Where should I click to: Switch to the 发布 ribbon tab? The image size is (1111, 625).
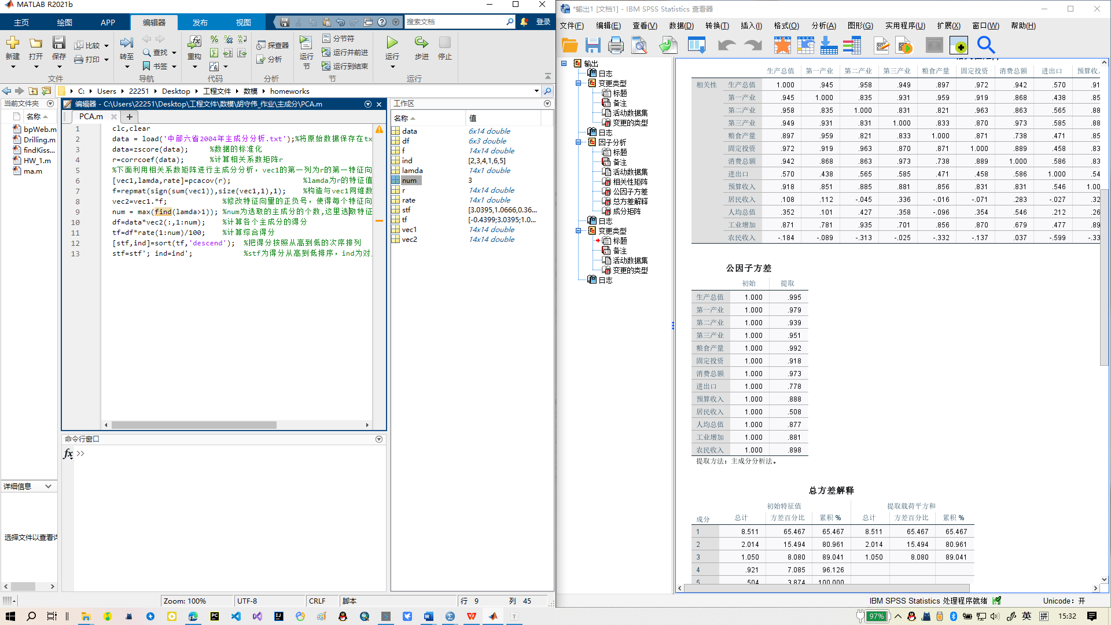tap(200, 23)
